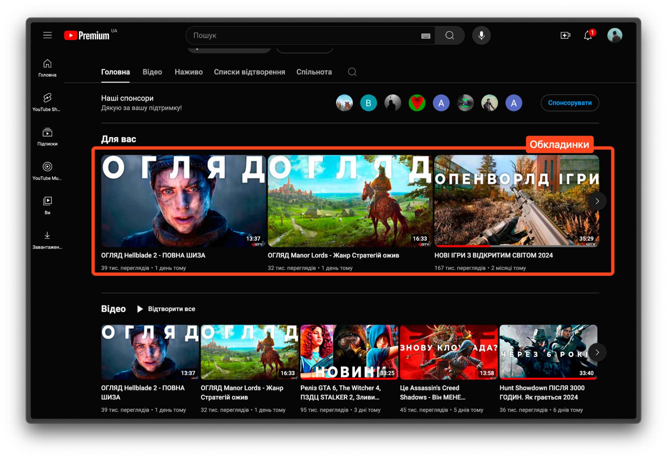
Task: Open the create video icon
Action: point(565,35)
